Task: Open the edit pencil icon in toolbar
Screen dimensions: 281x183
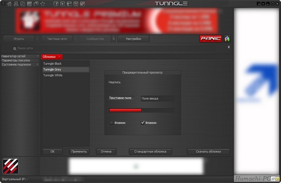Action: [x=22, y=4]
